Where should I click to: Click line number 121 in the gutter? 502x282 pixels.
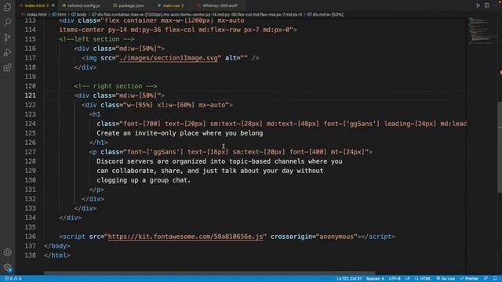pyautogui.click(x=31, y=96)
